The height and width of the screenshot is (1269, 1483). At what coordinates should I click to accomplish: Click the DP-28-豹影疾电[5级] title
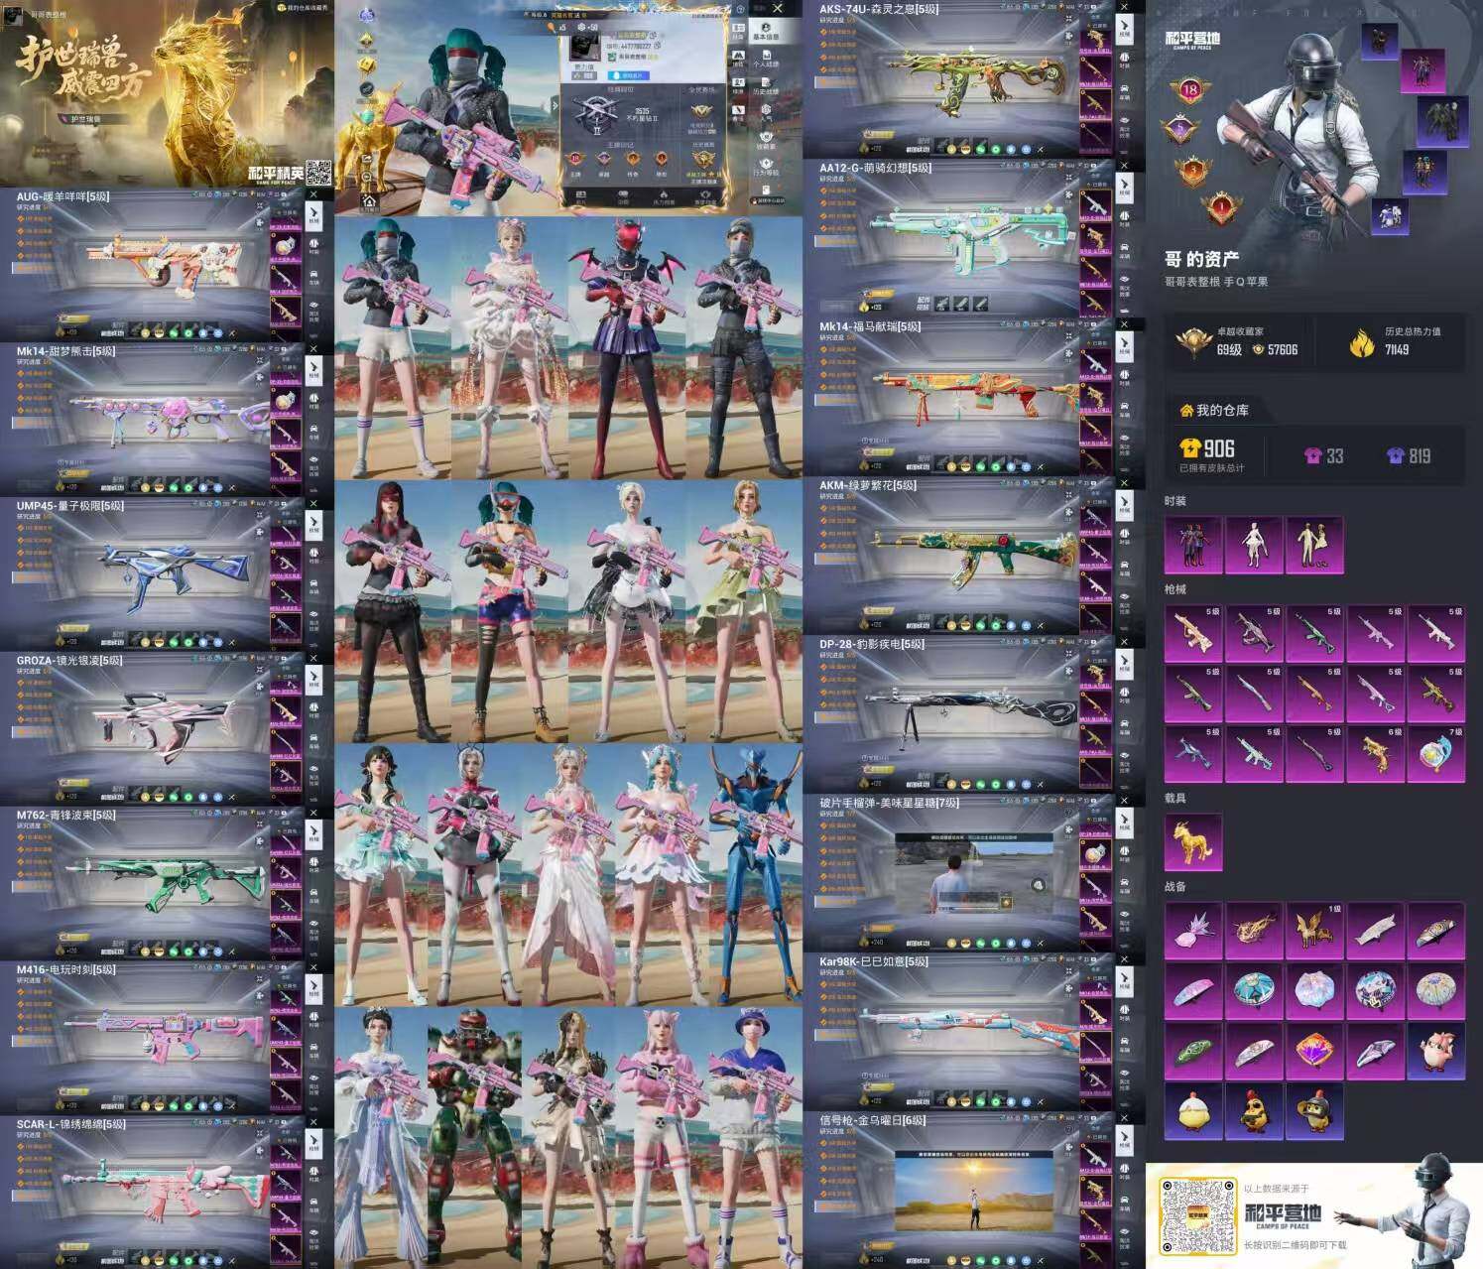click(x=872, y=644)
